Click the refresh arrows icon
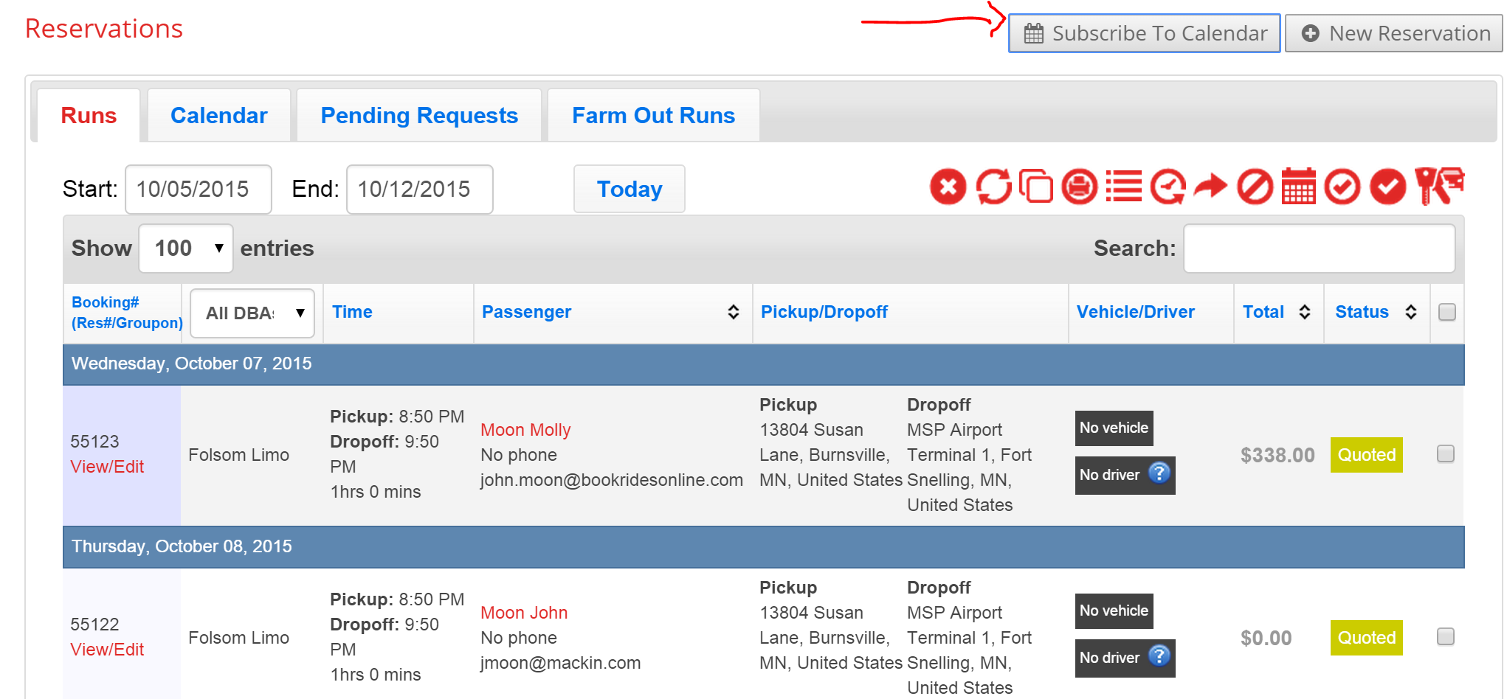The width and height of the screenshot is (1507, 699). [993, 187]
